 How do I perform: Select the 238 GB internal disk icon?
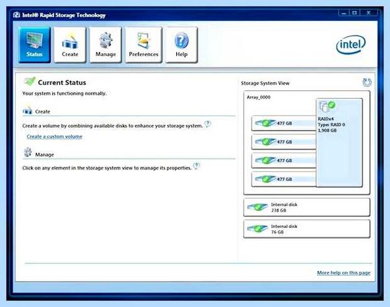coord(257,207)
